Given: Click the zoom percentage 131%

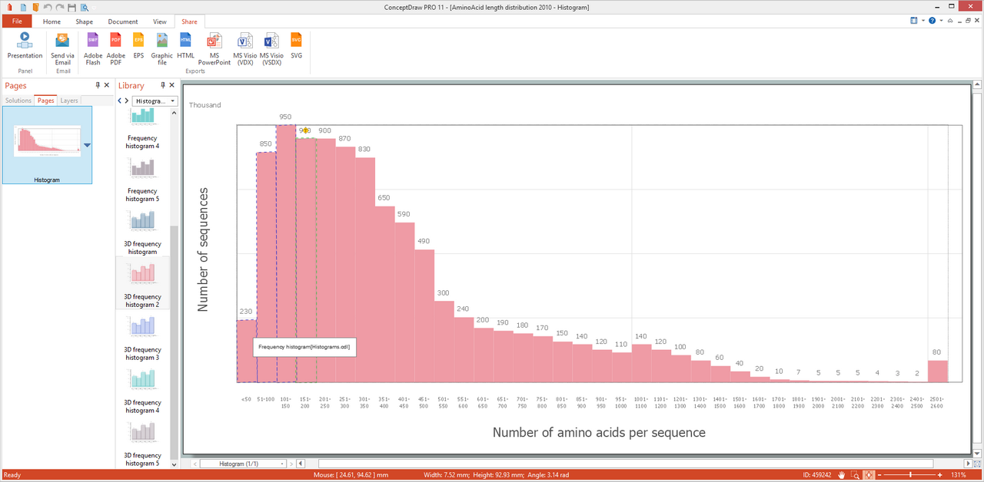Looking at the screenshot, I should point(959,475).
